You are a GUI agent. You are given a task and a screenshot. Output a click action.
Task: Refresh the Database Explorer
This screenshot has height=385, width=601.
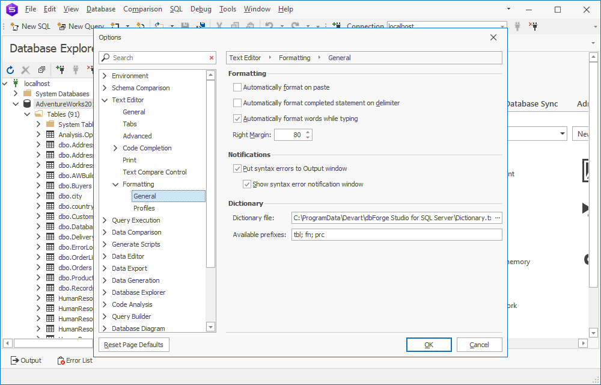pos(10,70)
